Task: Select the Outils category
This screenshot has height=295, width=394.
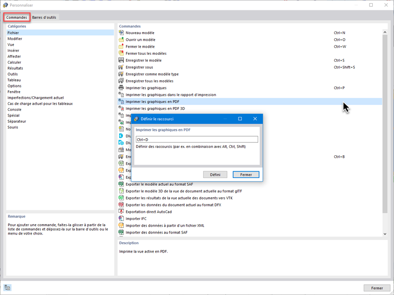Action: coord(12,74)
